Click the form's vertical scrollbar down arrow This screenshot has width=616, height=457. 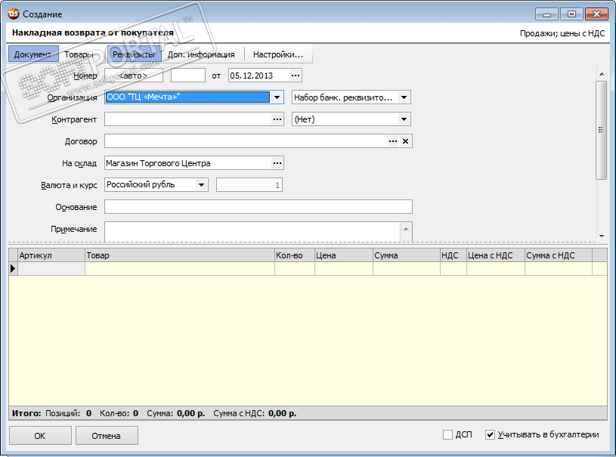pyautogui.click(x=602, y=236)
